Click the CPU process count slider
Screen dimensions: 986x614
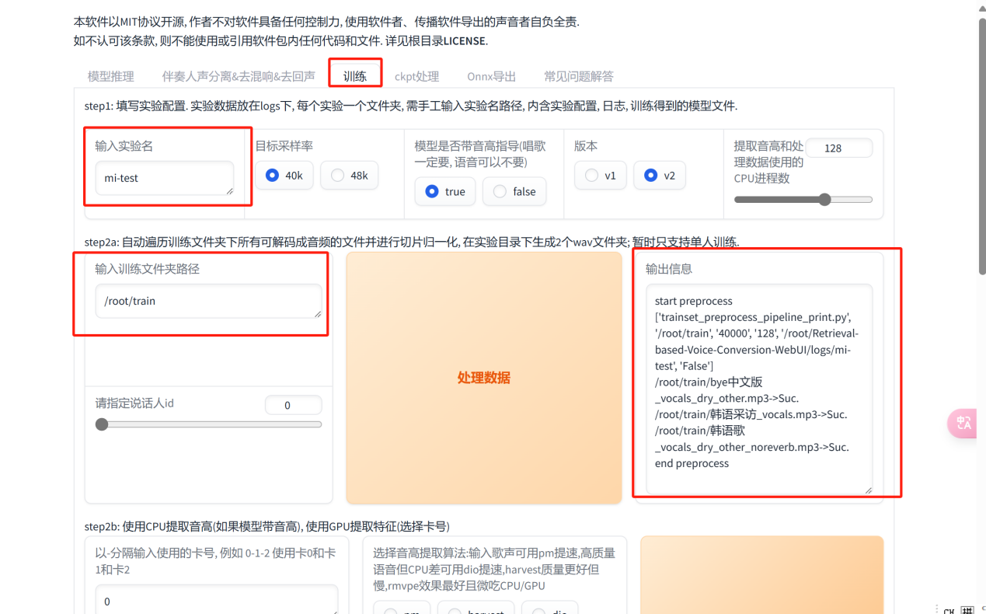tap(803, 200)
